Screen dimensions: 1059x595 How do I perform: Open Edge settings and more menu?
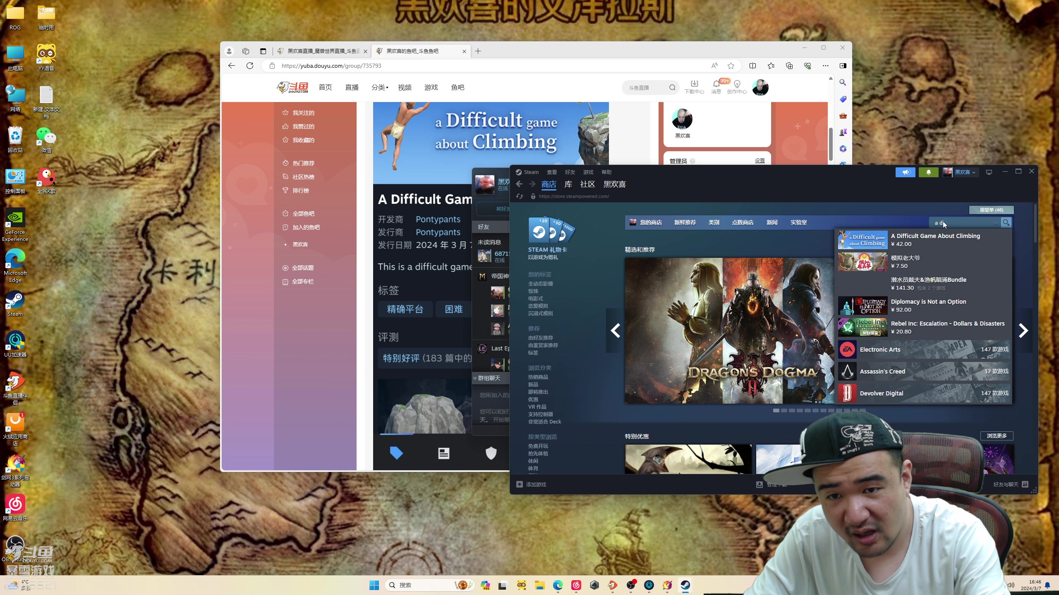[x=825, y=66]
